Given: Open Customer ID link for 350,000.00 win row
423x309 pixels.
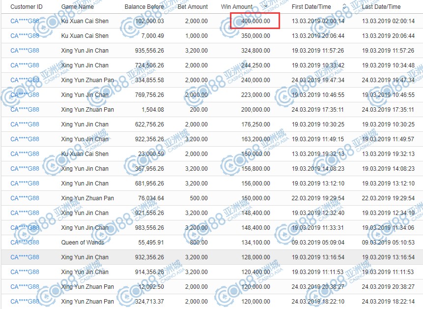Looking at the screenshot, I should pos(25,36).
